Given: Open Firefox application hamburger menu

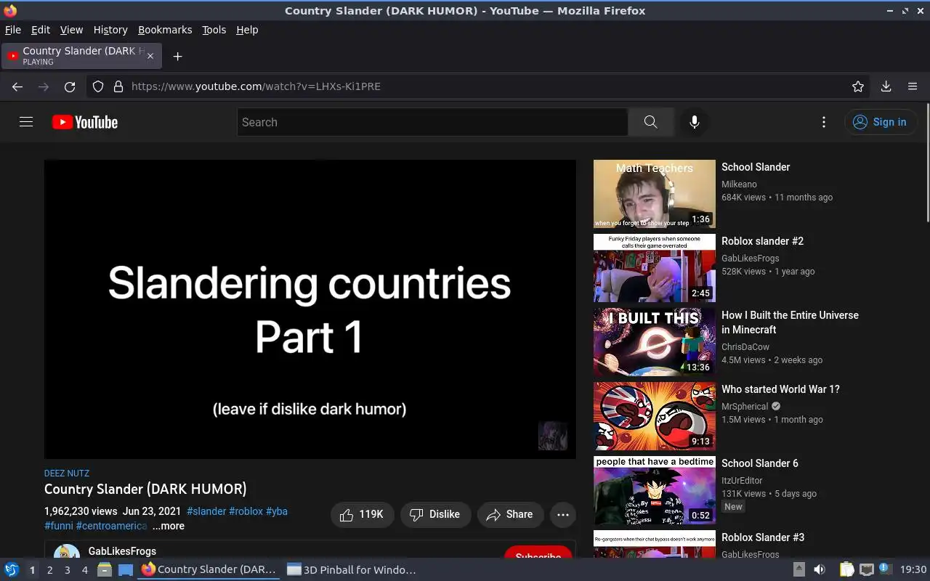Looking at the screenshot, I should 913,86.
